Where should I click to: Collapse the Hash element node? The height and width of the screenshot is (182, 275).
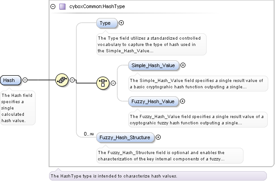(25, 80)
